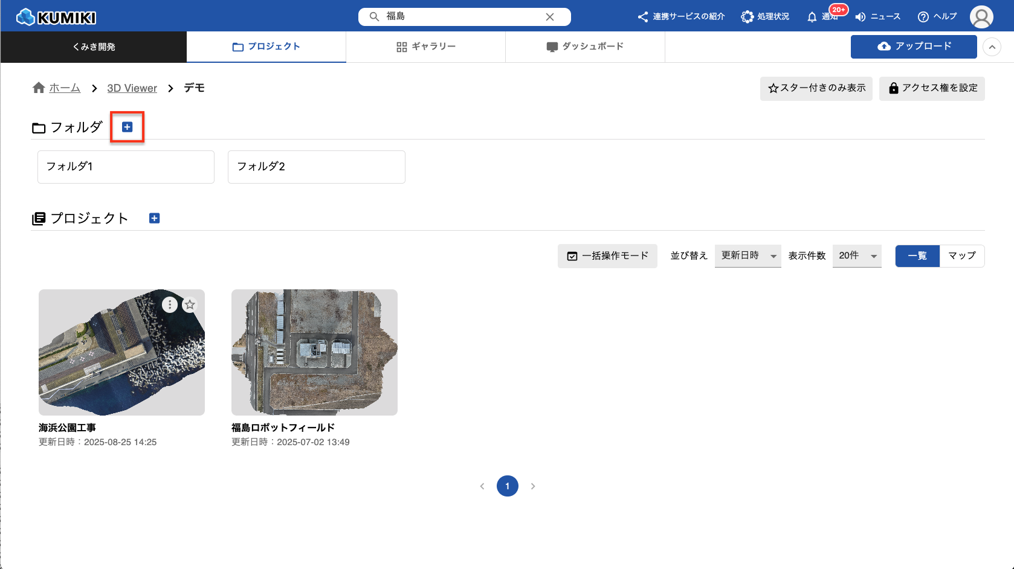Switch to マップ view
Image resolution: width=1014 pixels, height=569 pixels.
[x=961, y=256]
